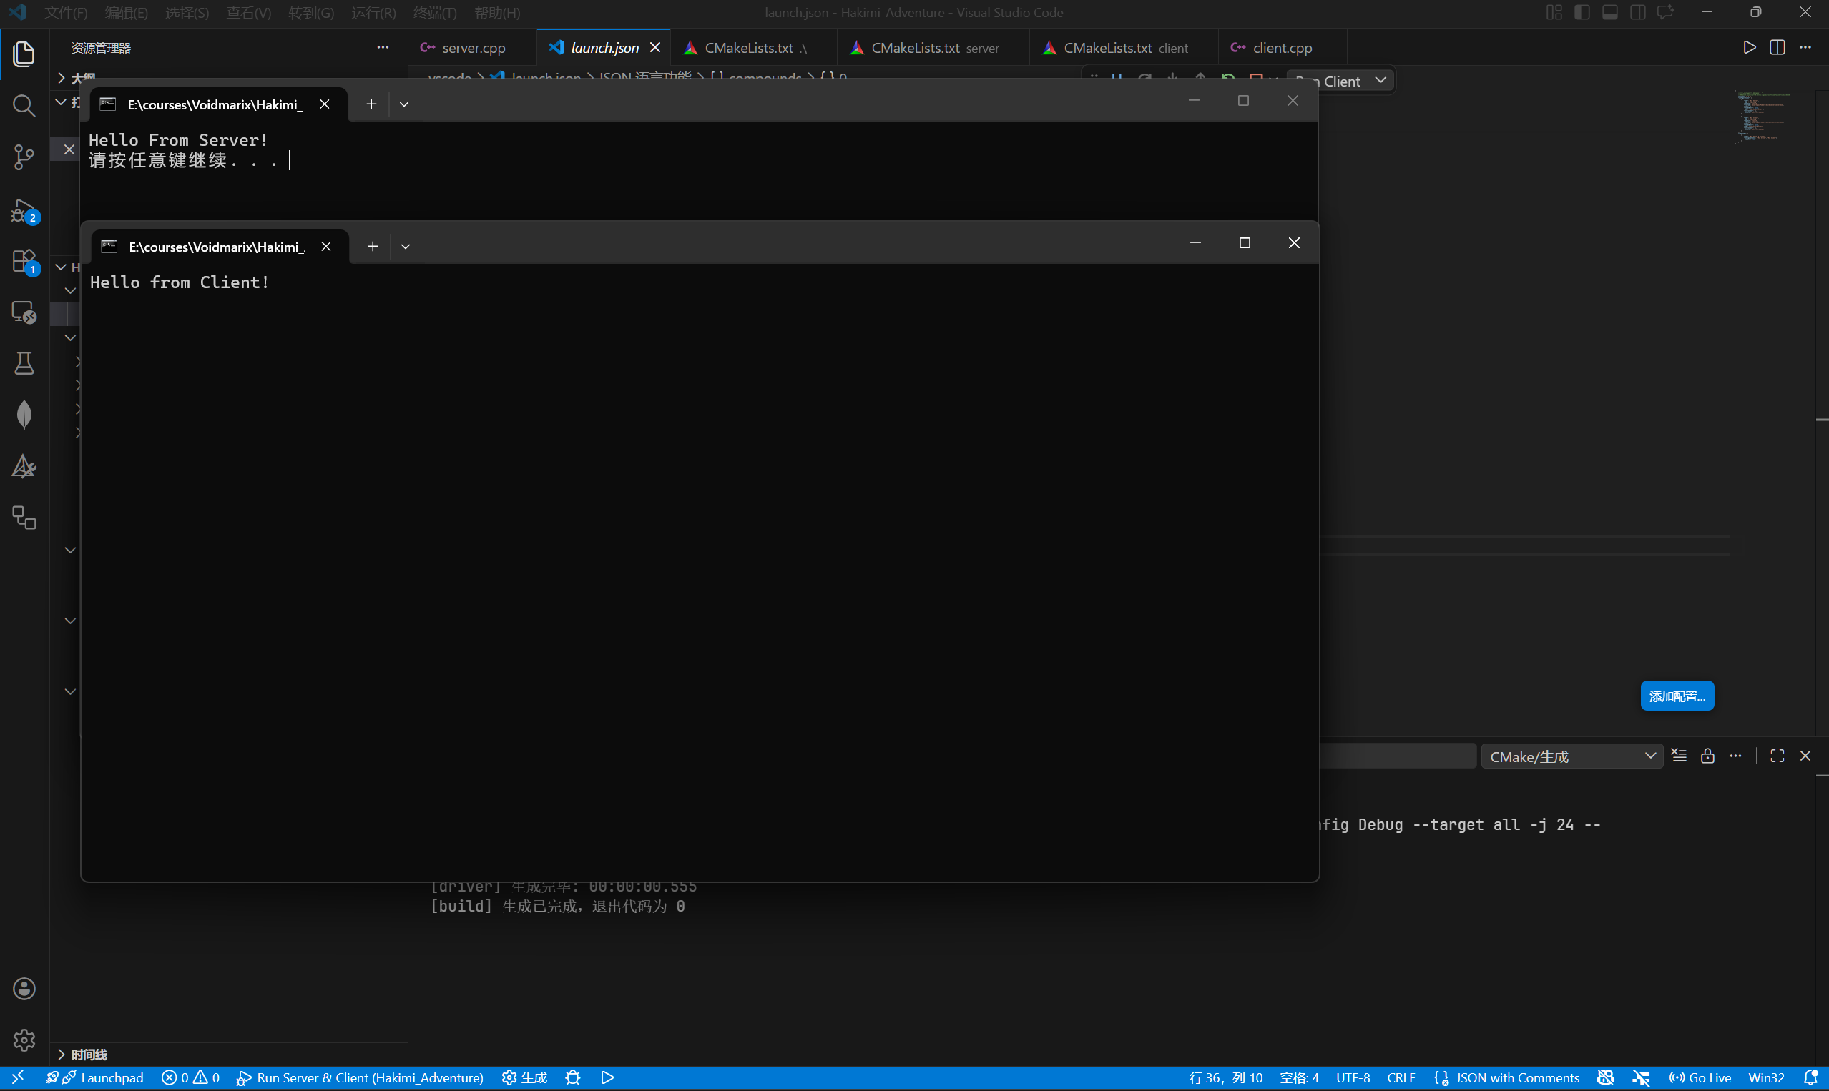Toggle the secondary side bar visibility
This screenshot has height=1091, width=1829.
[x=1638, y=12]
